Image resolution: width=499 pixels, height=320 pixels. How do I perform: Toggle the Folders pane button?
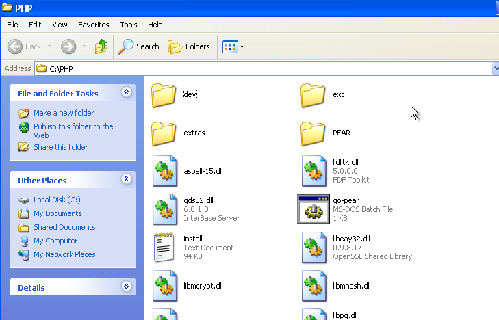coord(189,46)
